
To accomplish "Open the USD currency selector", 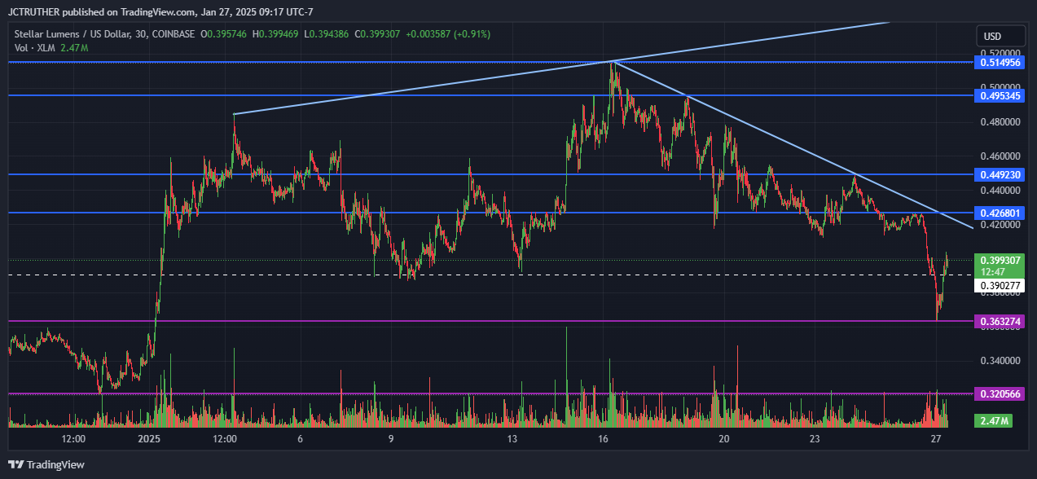I will (1001, 37).
